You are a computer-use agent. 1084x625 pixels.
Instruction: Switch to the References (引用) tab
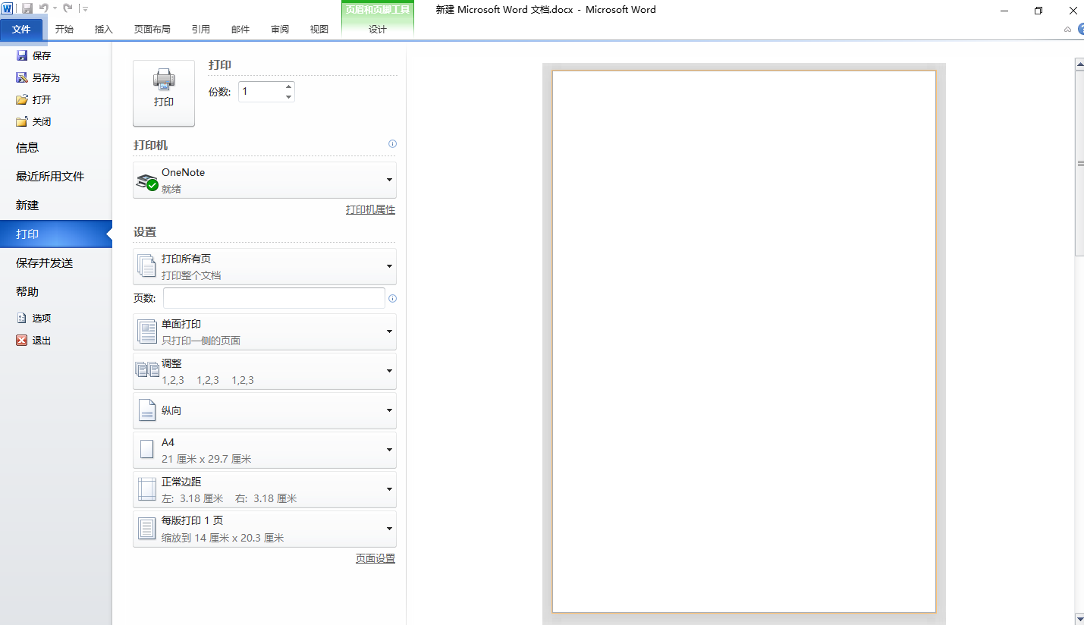[201, 29]
